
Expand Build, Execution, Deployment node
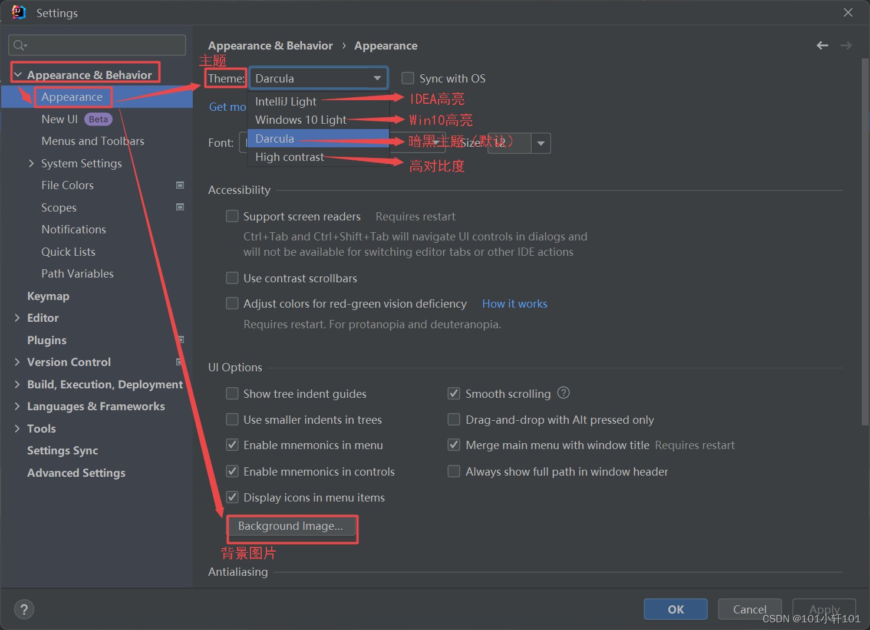(17, 384)
